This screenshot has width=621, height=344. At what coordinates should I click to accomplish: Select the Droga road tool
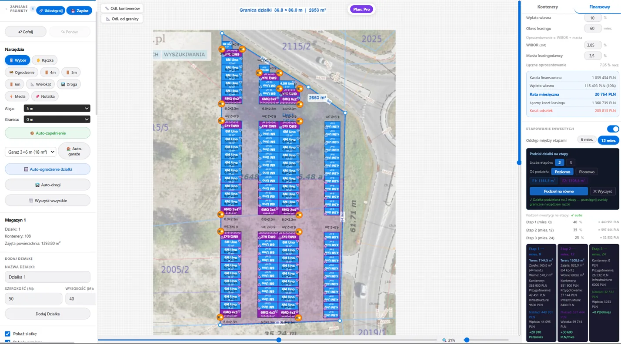[x=69, y=84]
